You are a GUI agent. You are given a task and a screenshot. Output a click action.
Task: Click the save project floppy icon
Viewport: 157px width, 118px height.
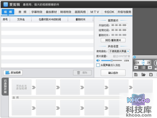[151, 75]
